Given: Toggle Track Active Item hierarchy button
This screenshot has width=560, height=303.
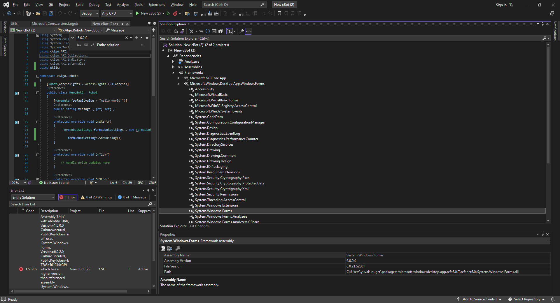Looking at the screenshot, I should 230,31.
